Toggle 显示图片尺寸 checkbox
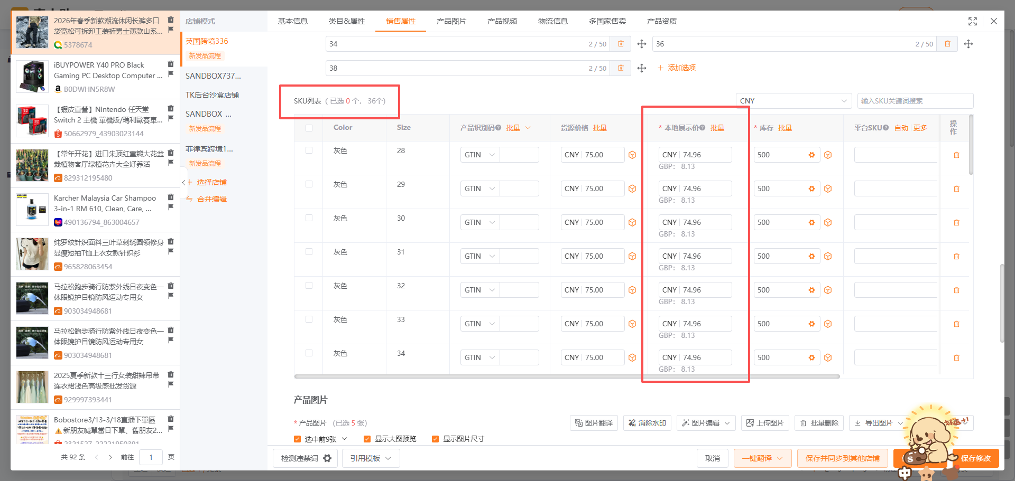 tap(435, 439)
